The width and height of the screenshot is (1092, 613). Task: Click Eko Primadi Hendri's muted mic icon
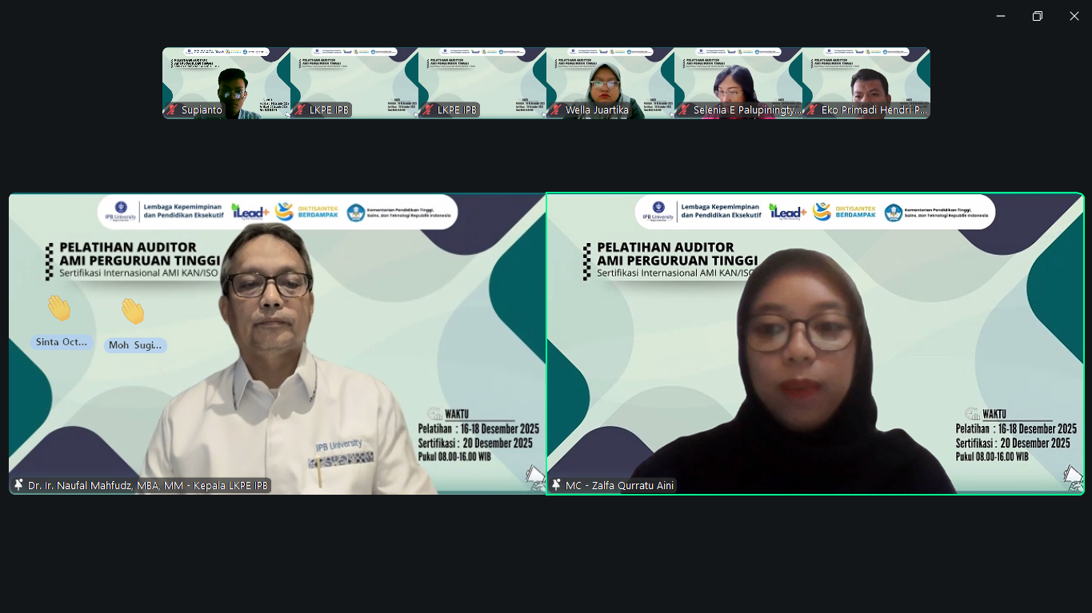point(811,110)
